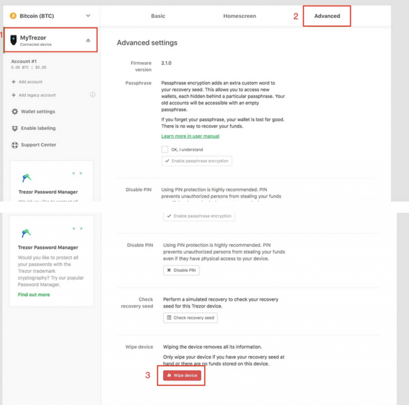Open the Bitcoin (BTC) currency dropdown chevron
Image resolution: width=409 pixels, height=405 pixels.
tap(88, 16)
